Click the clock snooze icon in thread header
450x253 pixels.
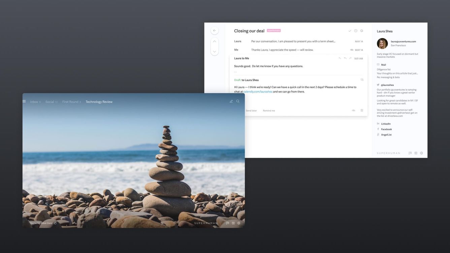[x=356, y=31]
